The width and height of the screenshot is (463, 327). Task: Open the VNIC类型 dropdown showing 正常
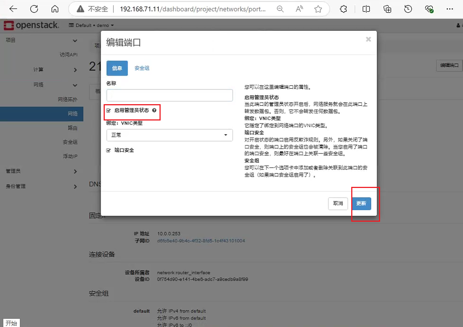[x=170, y=135]
